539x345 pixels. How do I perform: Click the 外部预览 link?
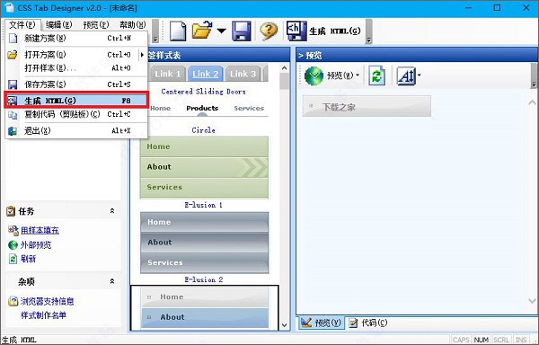pyautogui.click(x=36, y=245)
